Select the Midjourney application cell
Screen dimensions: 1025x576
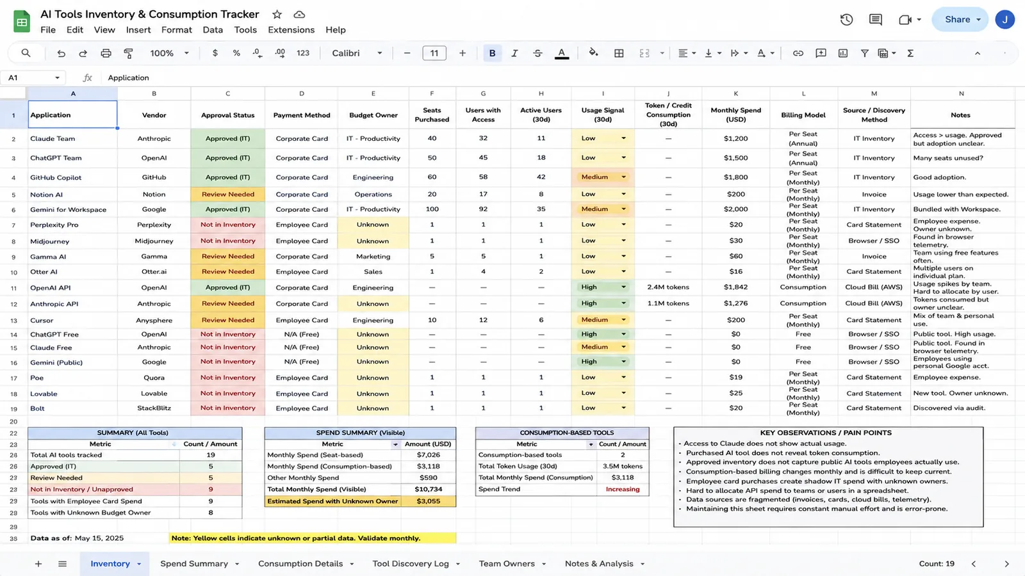72,241
